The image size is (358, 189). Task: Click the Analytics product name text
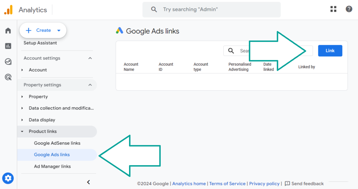coord(33,10)
